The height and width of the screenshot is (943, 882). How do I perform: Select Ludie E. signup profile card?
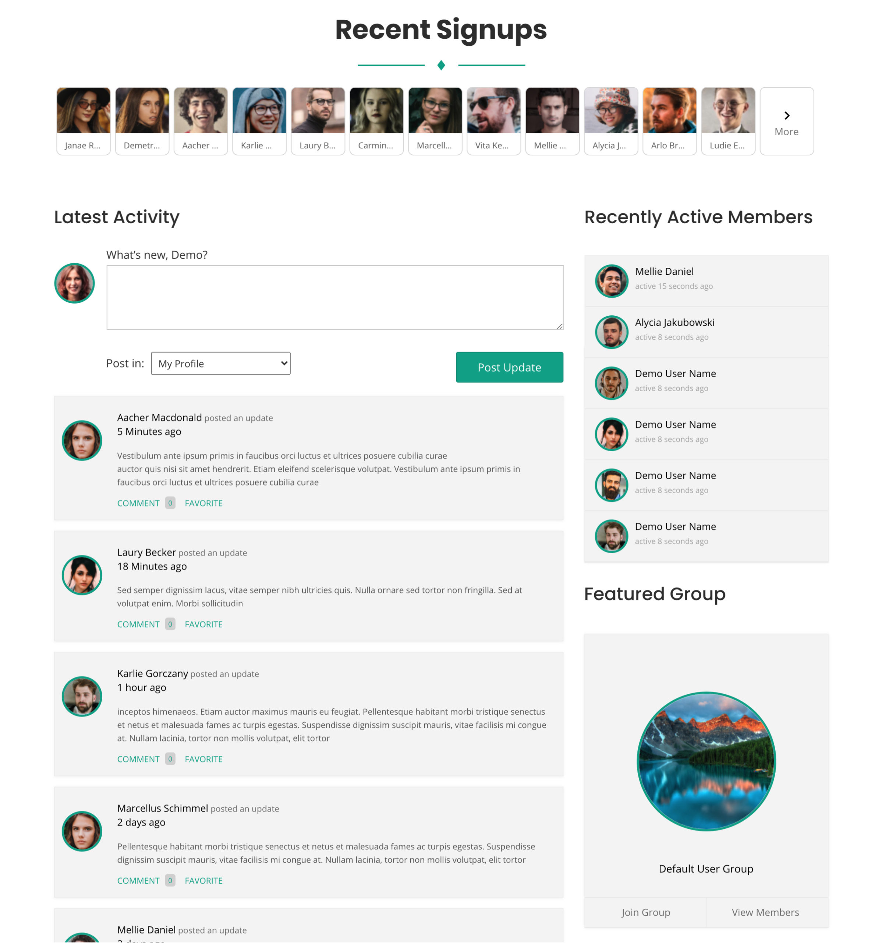(x=727, y=120)
